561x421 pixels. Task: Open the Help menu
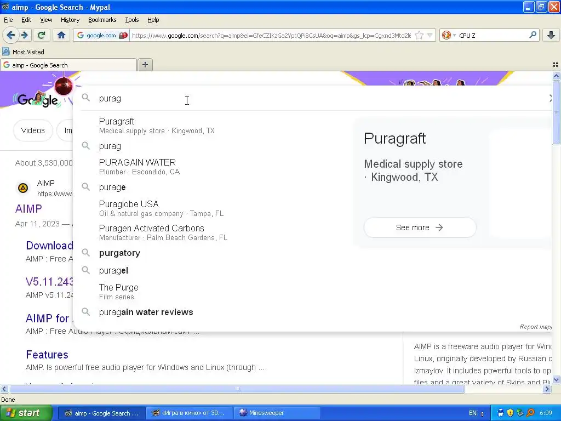tap(153, 20)
